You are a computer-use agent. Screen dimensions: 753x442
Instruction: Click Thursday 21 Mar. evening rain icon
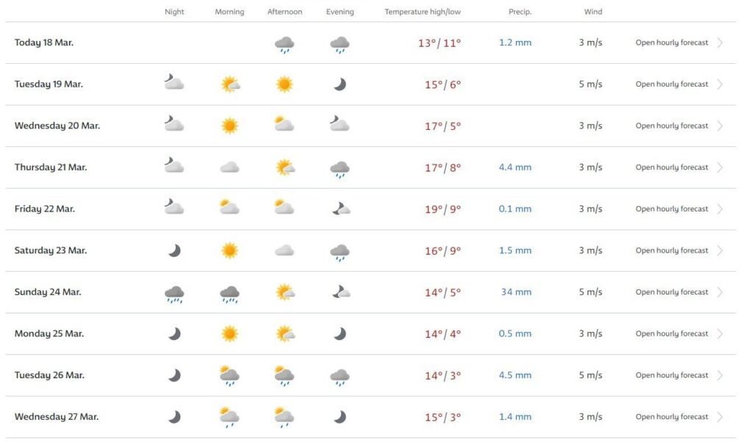(x=339, y=169)
